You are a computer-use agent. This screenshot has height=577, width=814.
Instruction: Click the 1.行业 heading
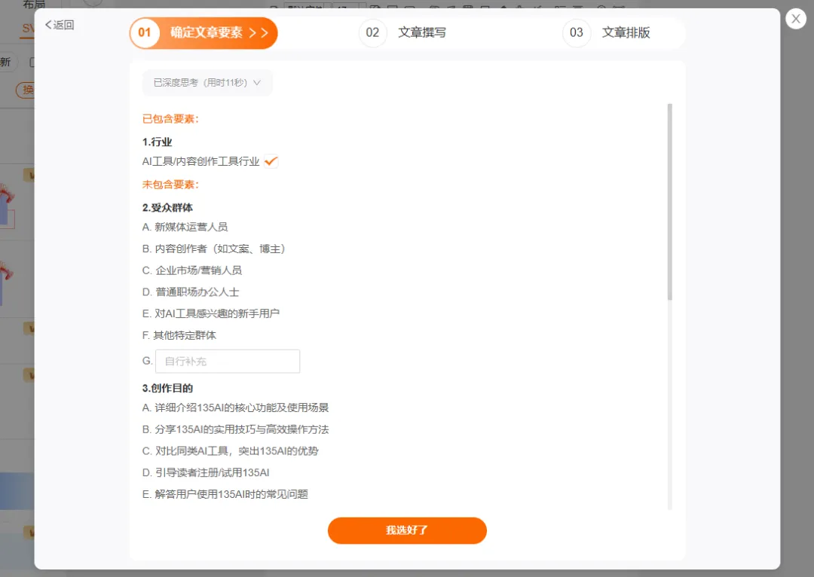point(157,142)
